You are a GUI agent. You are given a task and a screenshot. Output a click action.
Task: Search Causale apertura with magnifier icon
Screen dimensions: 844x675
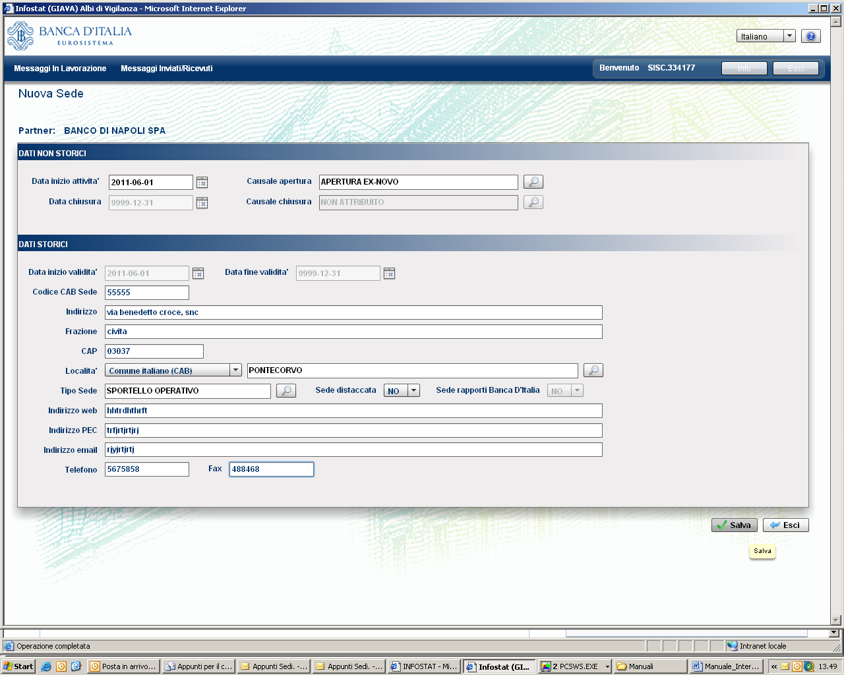coord(533,182)
